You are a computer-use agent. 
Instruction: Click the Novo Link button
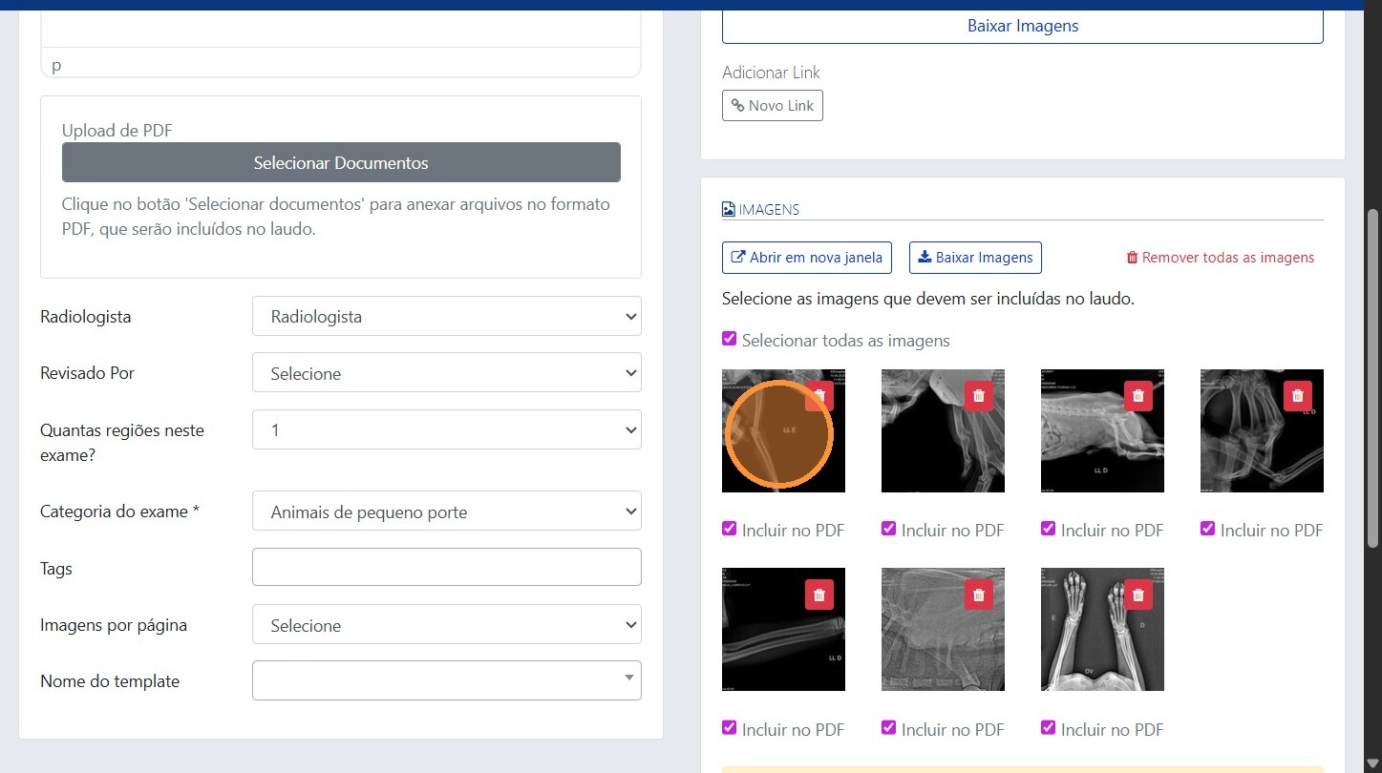[772, 106]
